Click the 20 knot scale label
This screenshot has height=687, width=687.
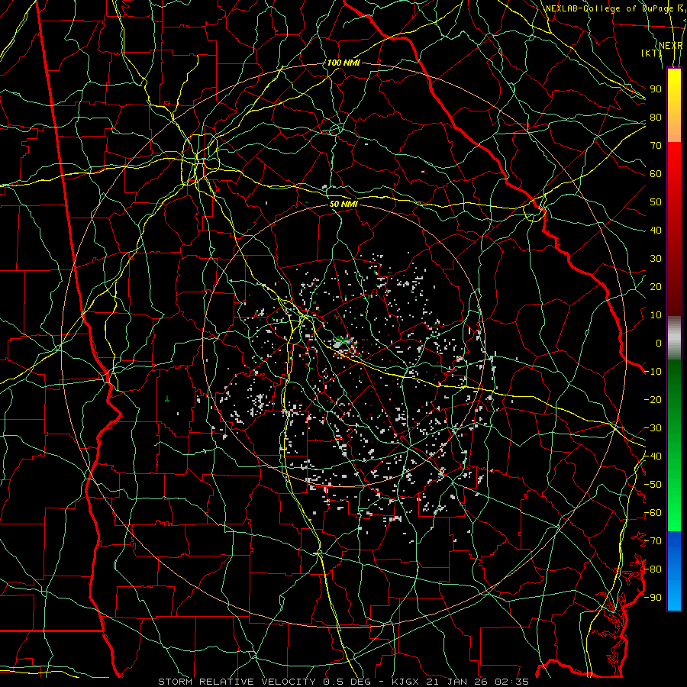pyautogui.click(x=656, y=286)
